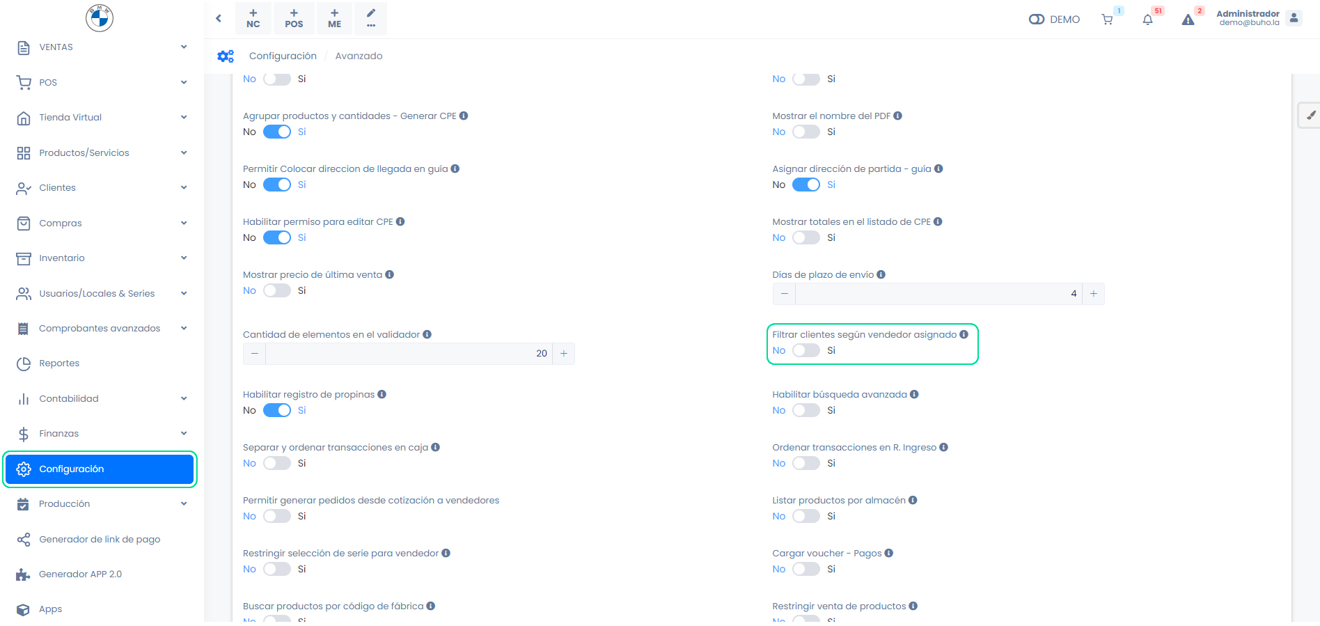Image resolution: width=1320 pixels, height=626 pixels.
Task: Expand the Inventario menu chevron
Action: [184, 258]
